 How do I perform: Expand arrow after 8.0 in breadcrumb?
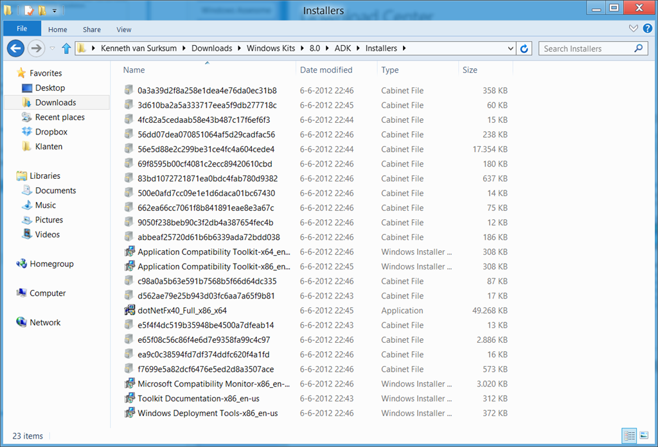tap(326, 48)
